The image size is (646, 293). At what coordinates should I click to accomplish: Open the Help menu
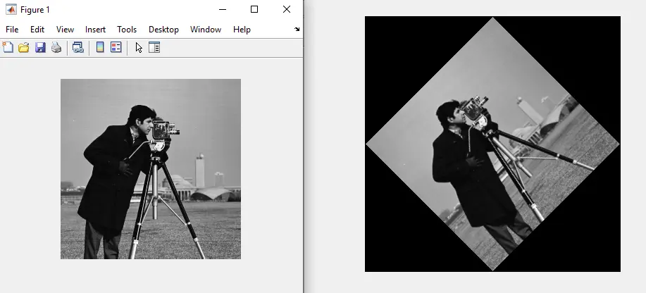242,30
